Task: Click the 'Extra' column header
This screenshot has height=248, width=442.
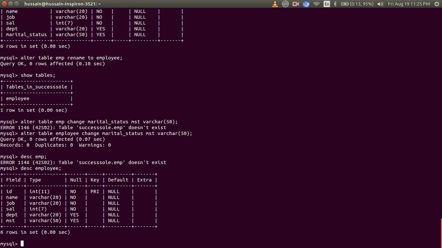Action: click(144, 180)
